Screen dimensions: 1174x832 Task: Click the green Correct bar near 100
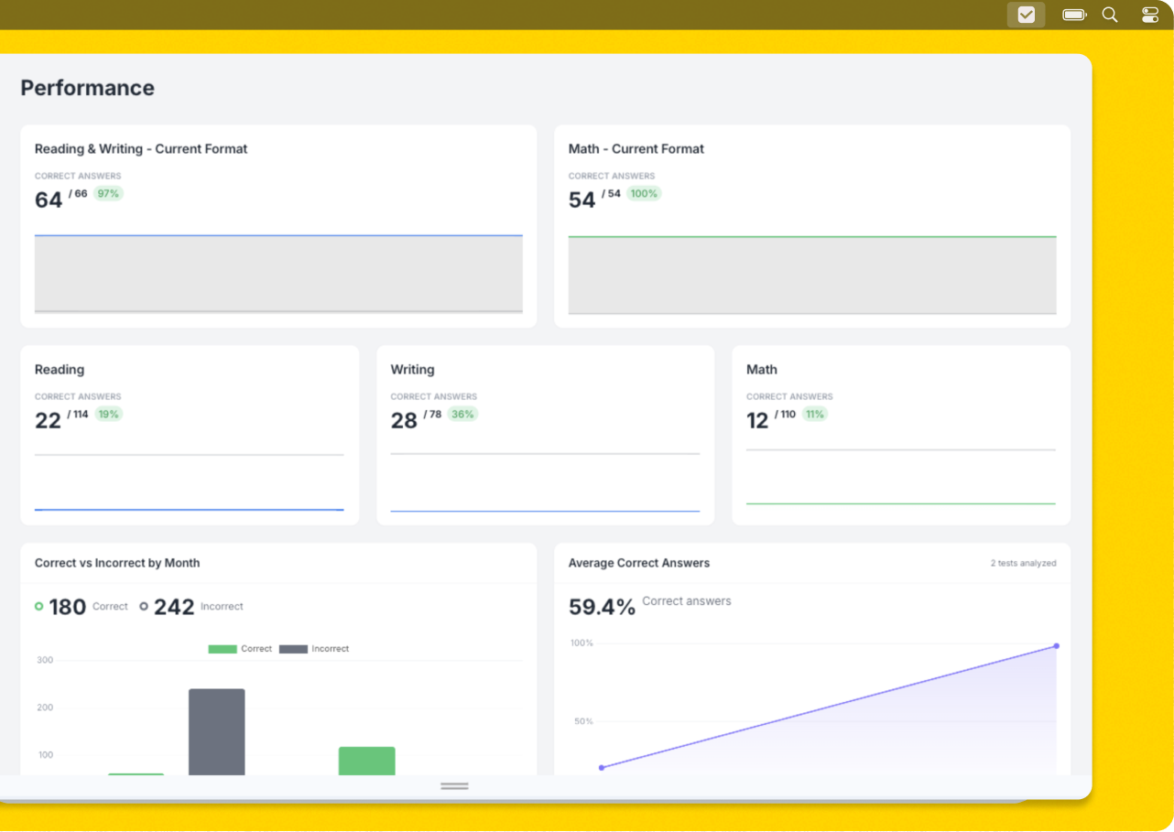pos(366,761)
